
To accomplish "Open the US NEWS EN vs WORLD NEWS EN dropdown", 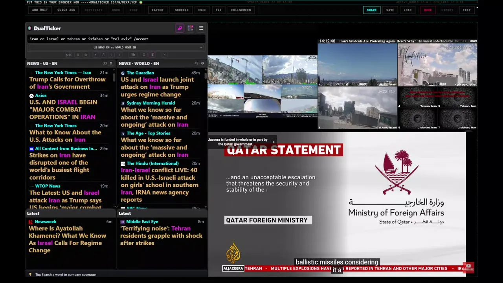I will coord(116,48).
